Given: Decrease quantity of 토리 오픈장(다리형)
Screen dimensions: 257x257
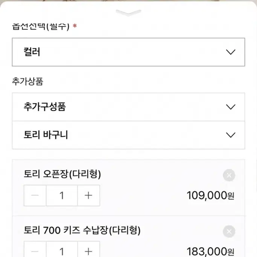Looking at the screenshot, I should (35, 195).
